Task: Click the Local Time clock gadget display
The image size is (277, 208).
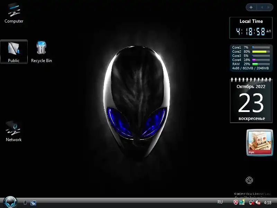Action: [x=253, y=32]
